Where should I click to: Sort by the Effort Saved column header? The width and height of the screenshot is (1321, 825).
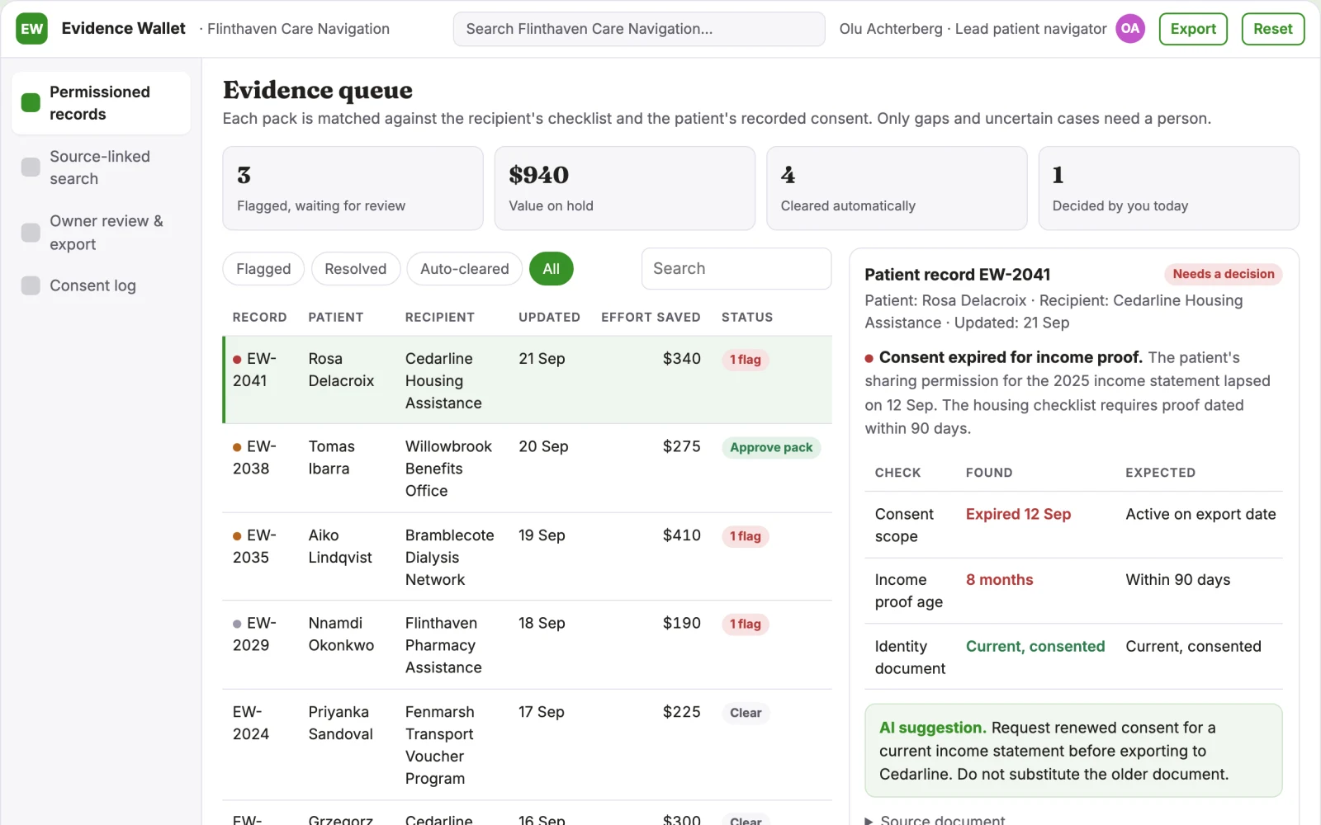click(x=651, y=317)
